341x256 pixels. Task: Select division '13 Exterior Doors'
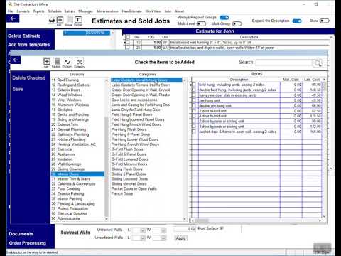point(77,90)
